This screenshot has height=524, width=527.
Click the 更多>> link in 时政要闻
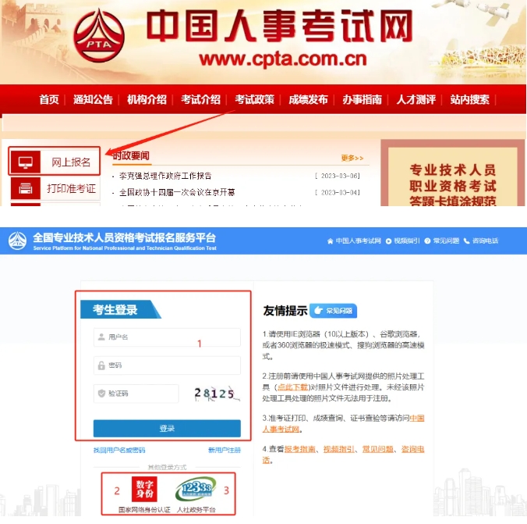(352, 158)
